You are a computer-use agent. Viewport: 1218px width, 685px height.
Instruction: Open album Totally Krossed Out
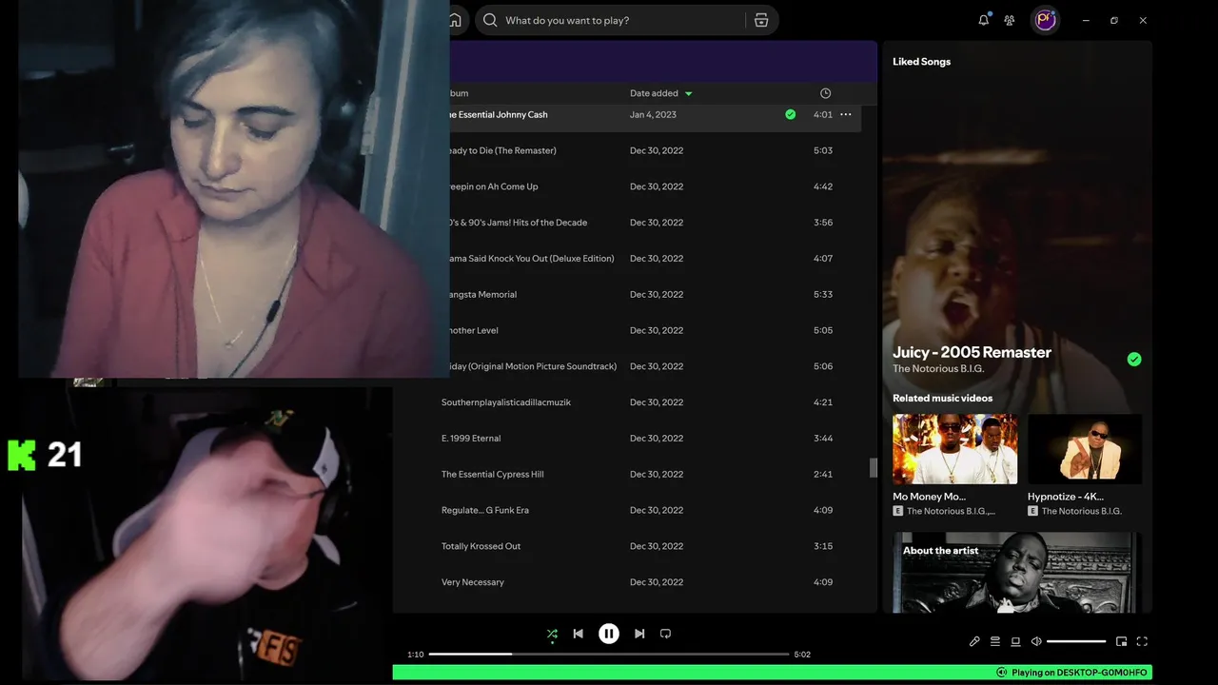481,547
